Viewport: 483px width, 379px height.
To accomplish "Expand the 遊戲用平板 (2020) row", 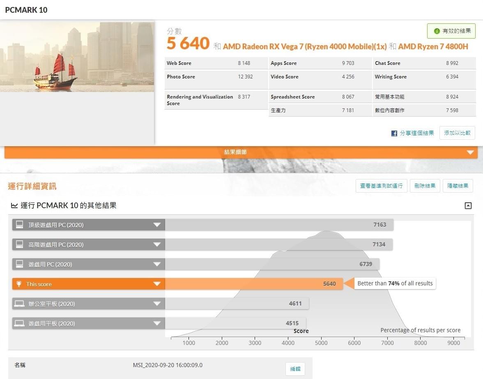I will tap(157, 323).
